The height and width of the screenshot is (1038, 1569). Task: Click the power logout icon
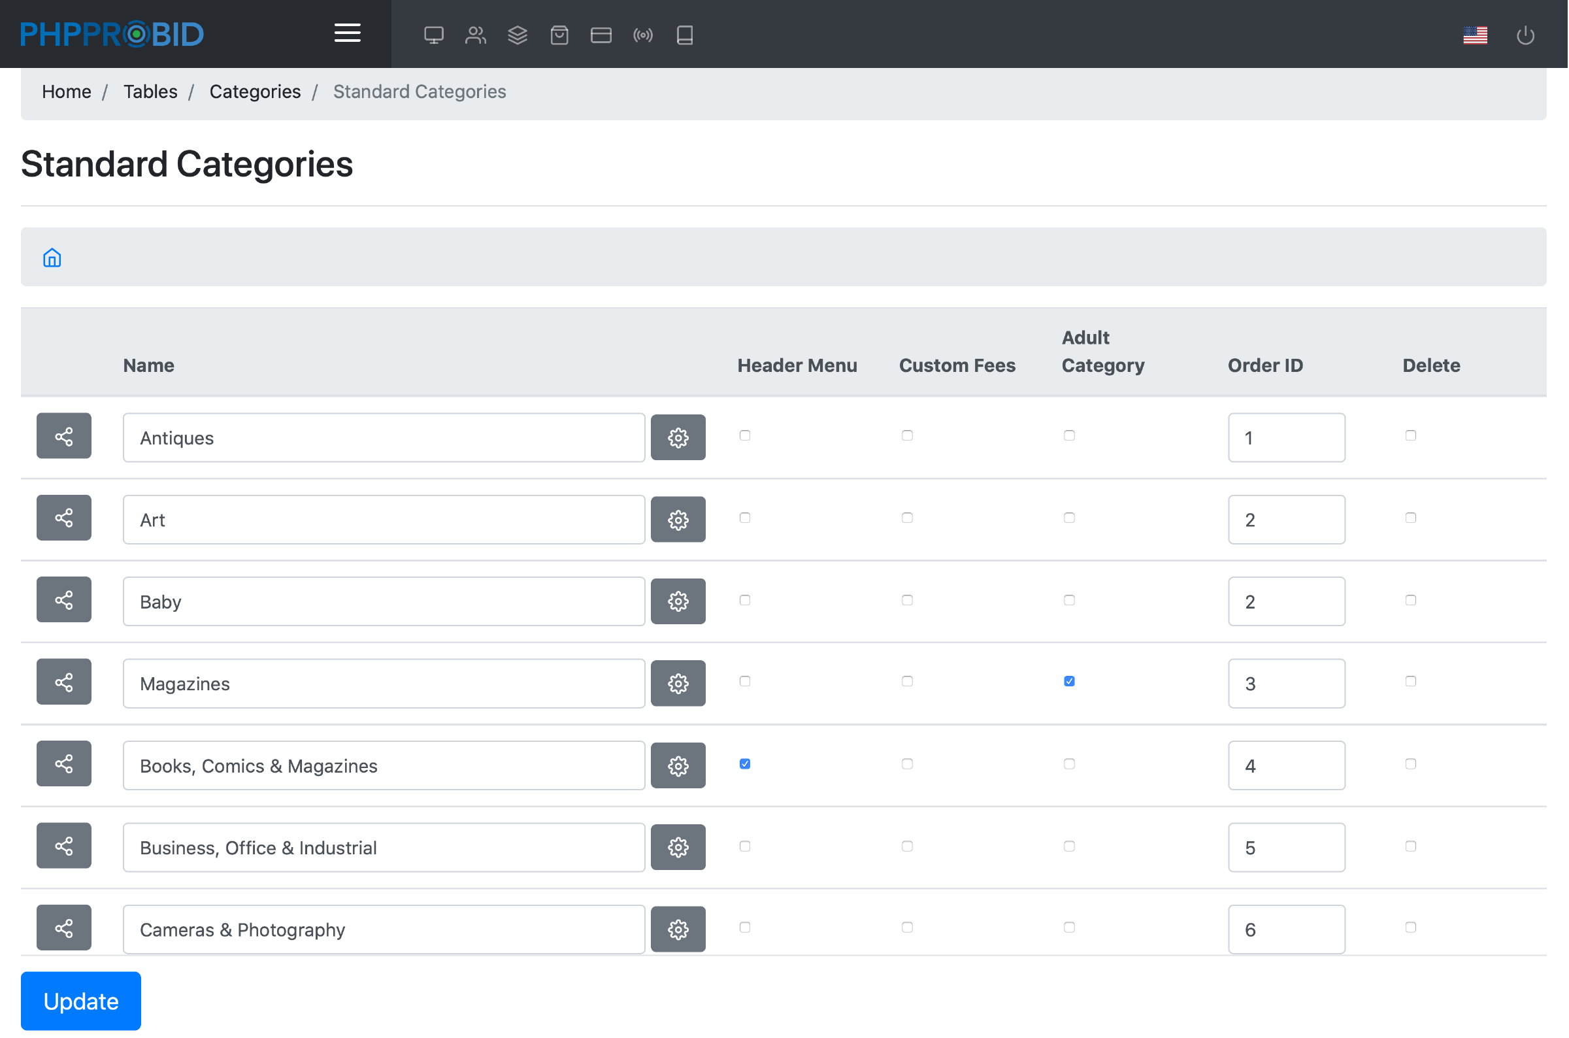1525,35
